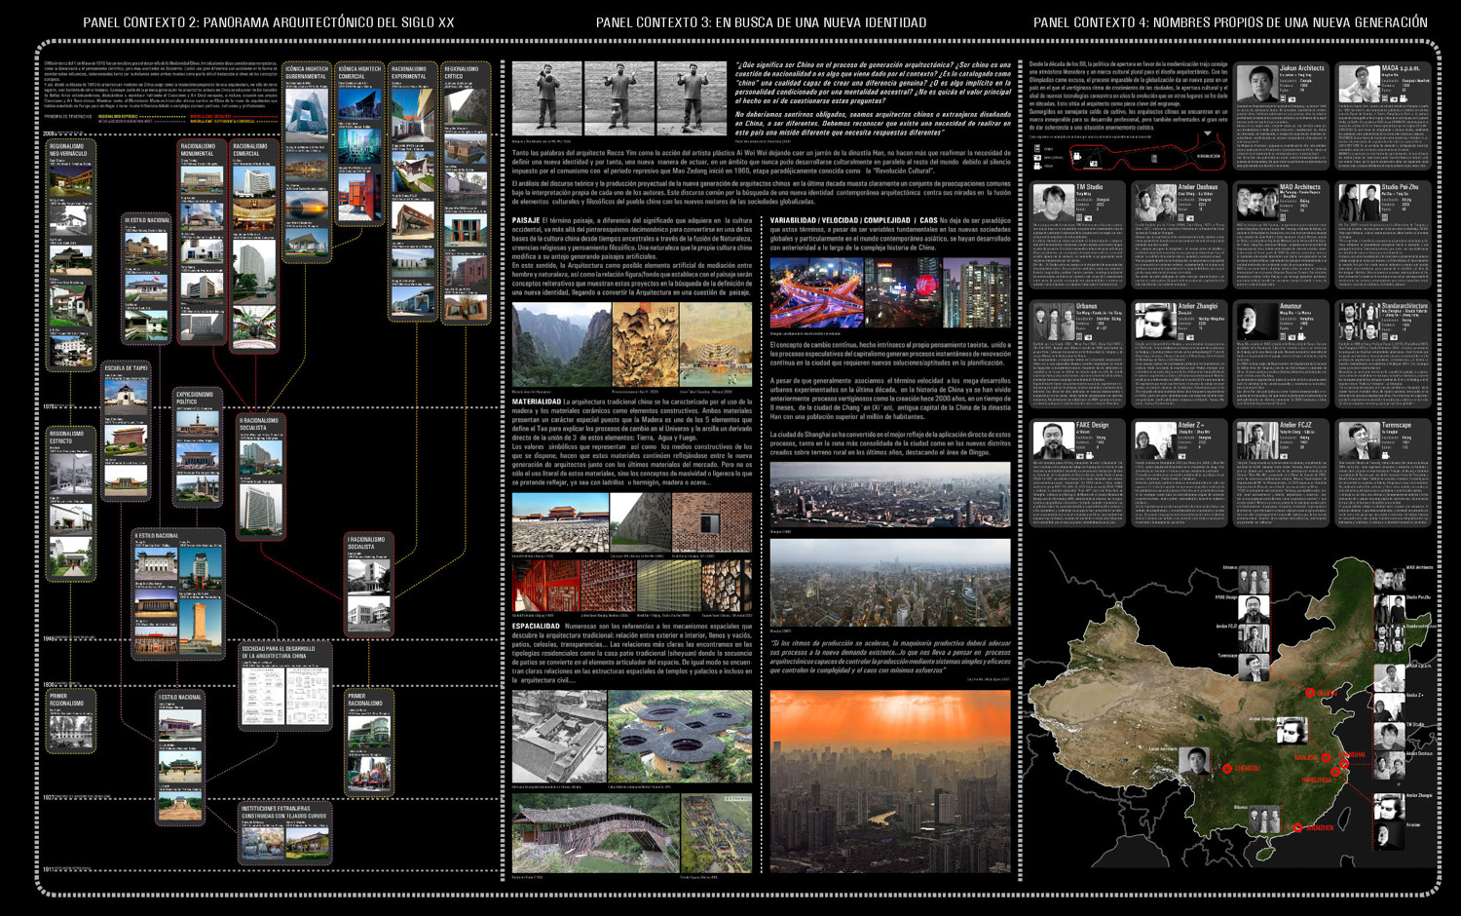Click the Chengdu red circle marker on map
This screenshot has height=916, width=1461.
point(1226,768)
